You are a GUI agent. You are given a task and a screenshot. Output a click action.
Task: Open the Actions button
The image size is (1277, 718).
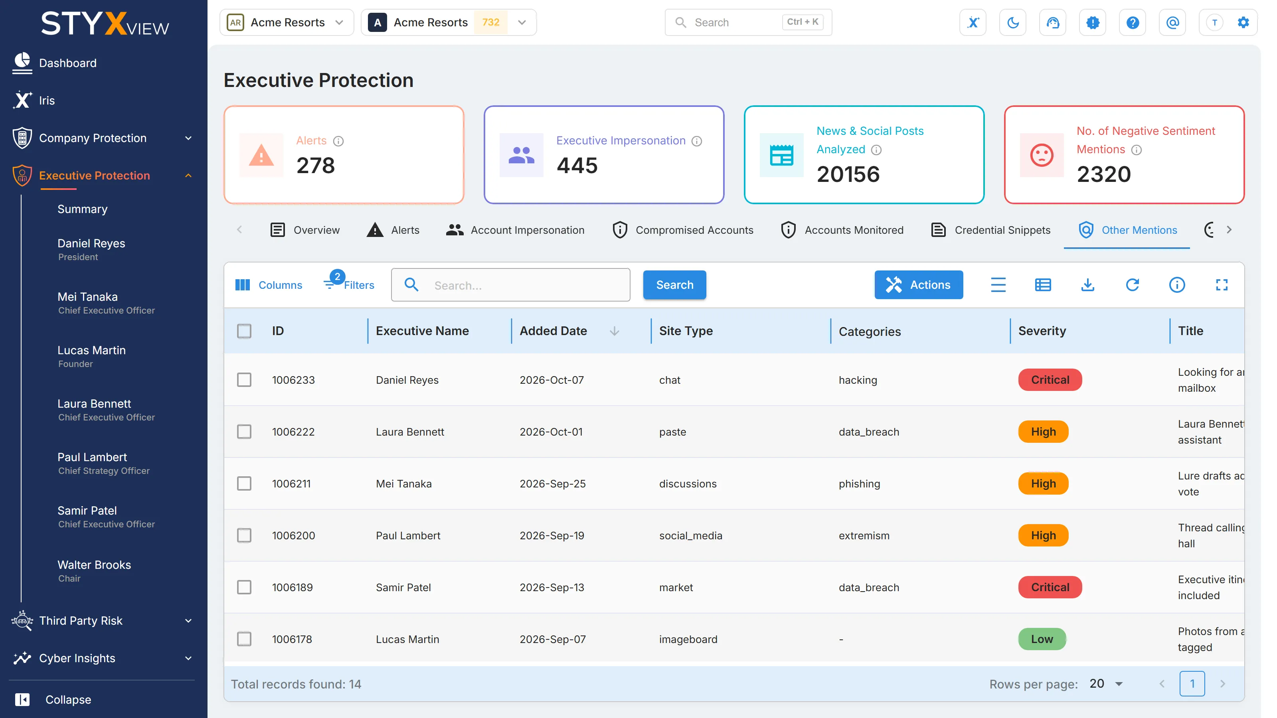tap(919, 285)
